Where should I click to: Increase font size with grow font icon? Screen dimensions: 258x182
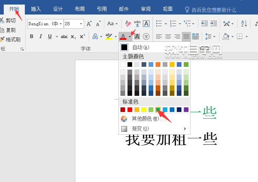(89, 24)
